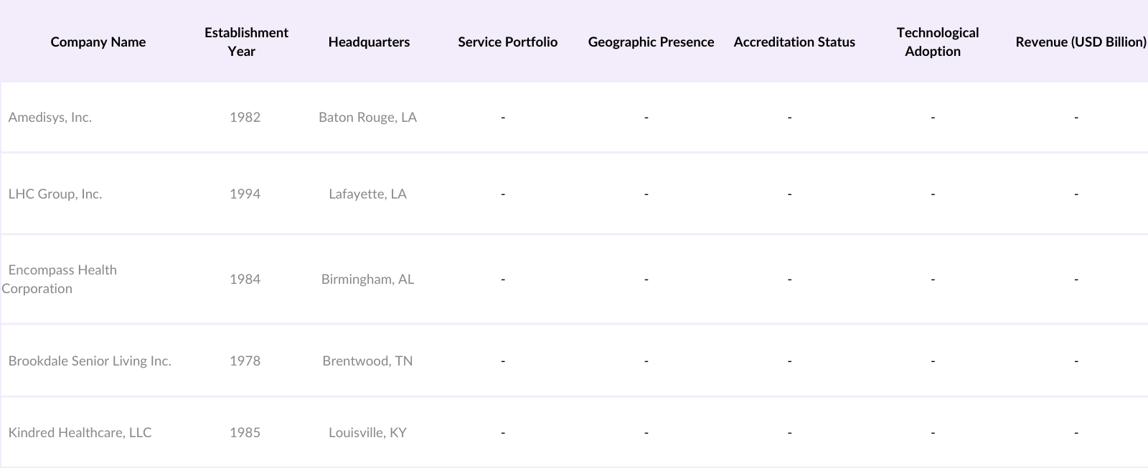Select the Kindred Healthcare, LLC cell
Screen dimensions: 1148x468
(x=80, y=433)
